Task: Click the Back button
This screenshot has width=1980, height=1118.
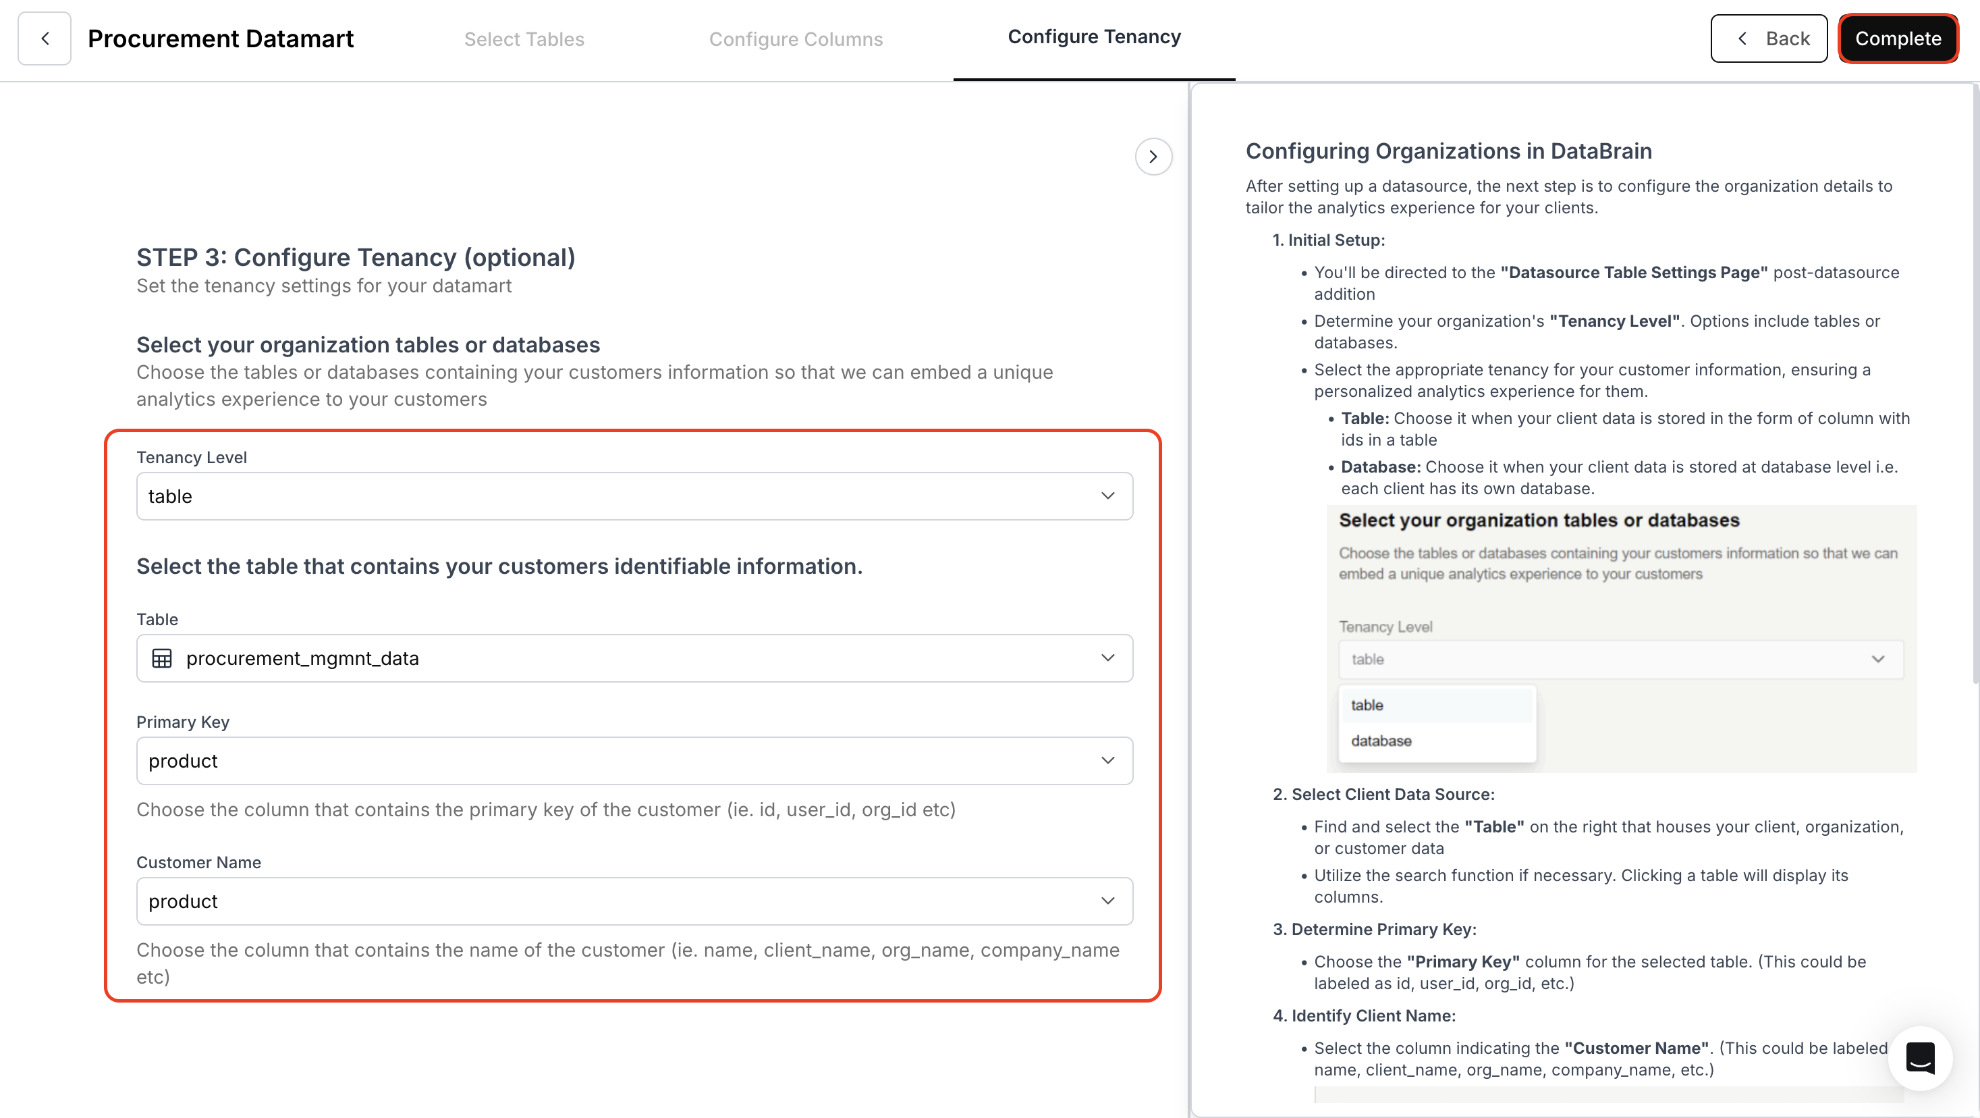Action: [x=1769, y=38]
